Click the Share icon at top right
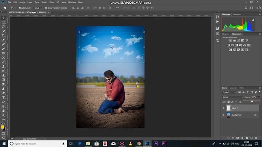262x147 pixels. (259, 8)
